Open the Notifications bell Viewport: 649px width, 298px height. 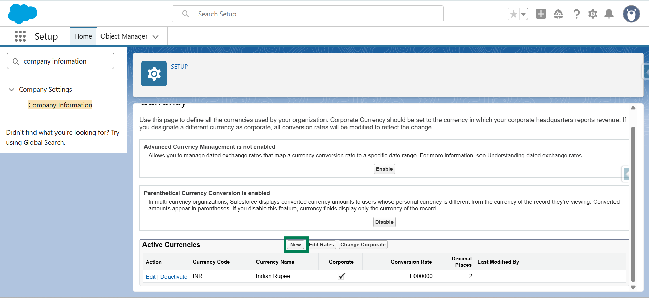[609, 14]
